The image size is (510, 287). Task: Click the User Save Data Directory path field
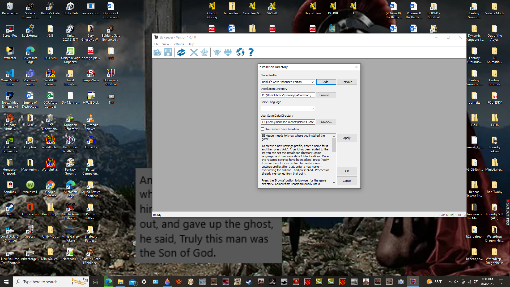click(x=288, y=122)
